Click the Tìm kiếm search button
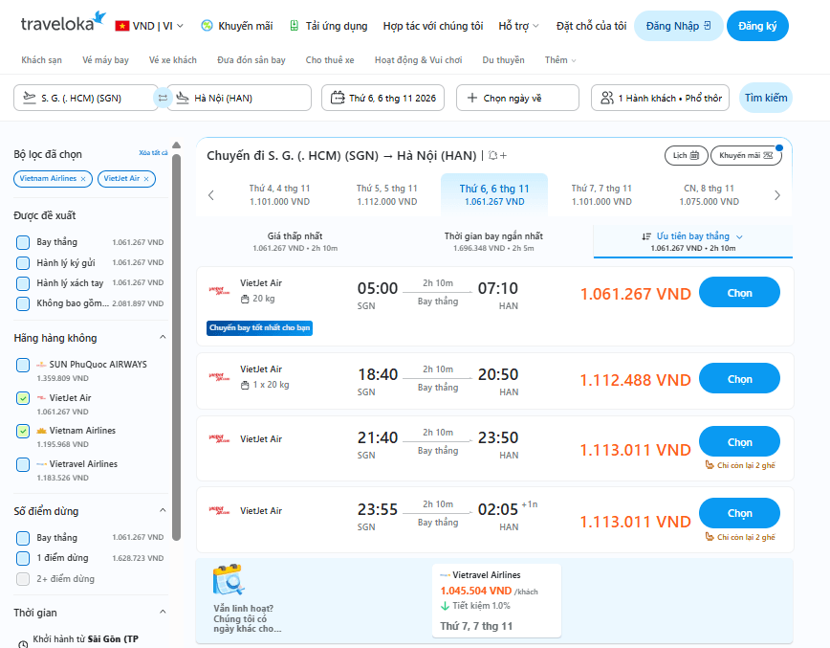 [765, 98]
